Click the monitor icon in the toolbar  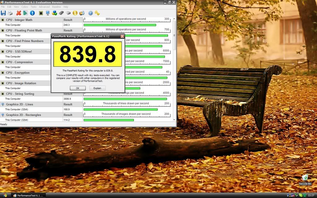tap(48, 13)
